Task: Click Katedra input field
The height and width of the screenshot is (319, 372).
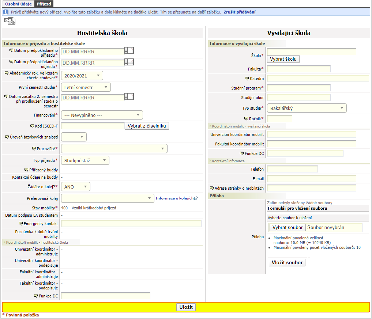Action: (x=318, y=79)
